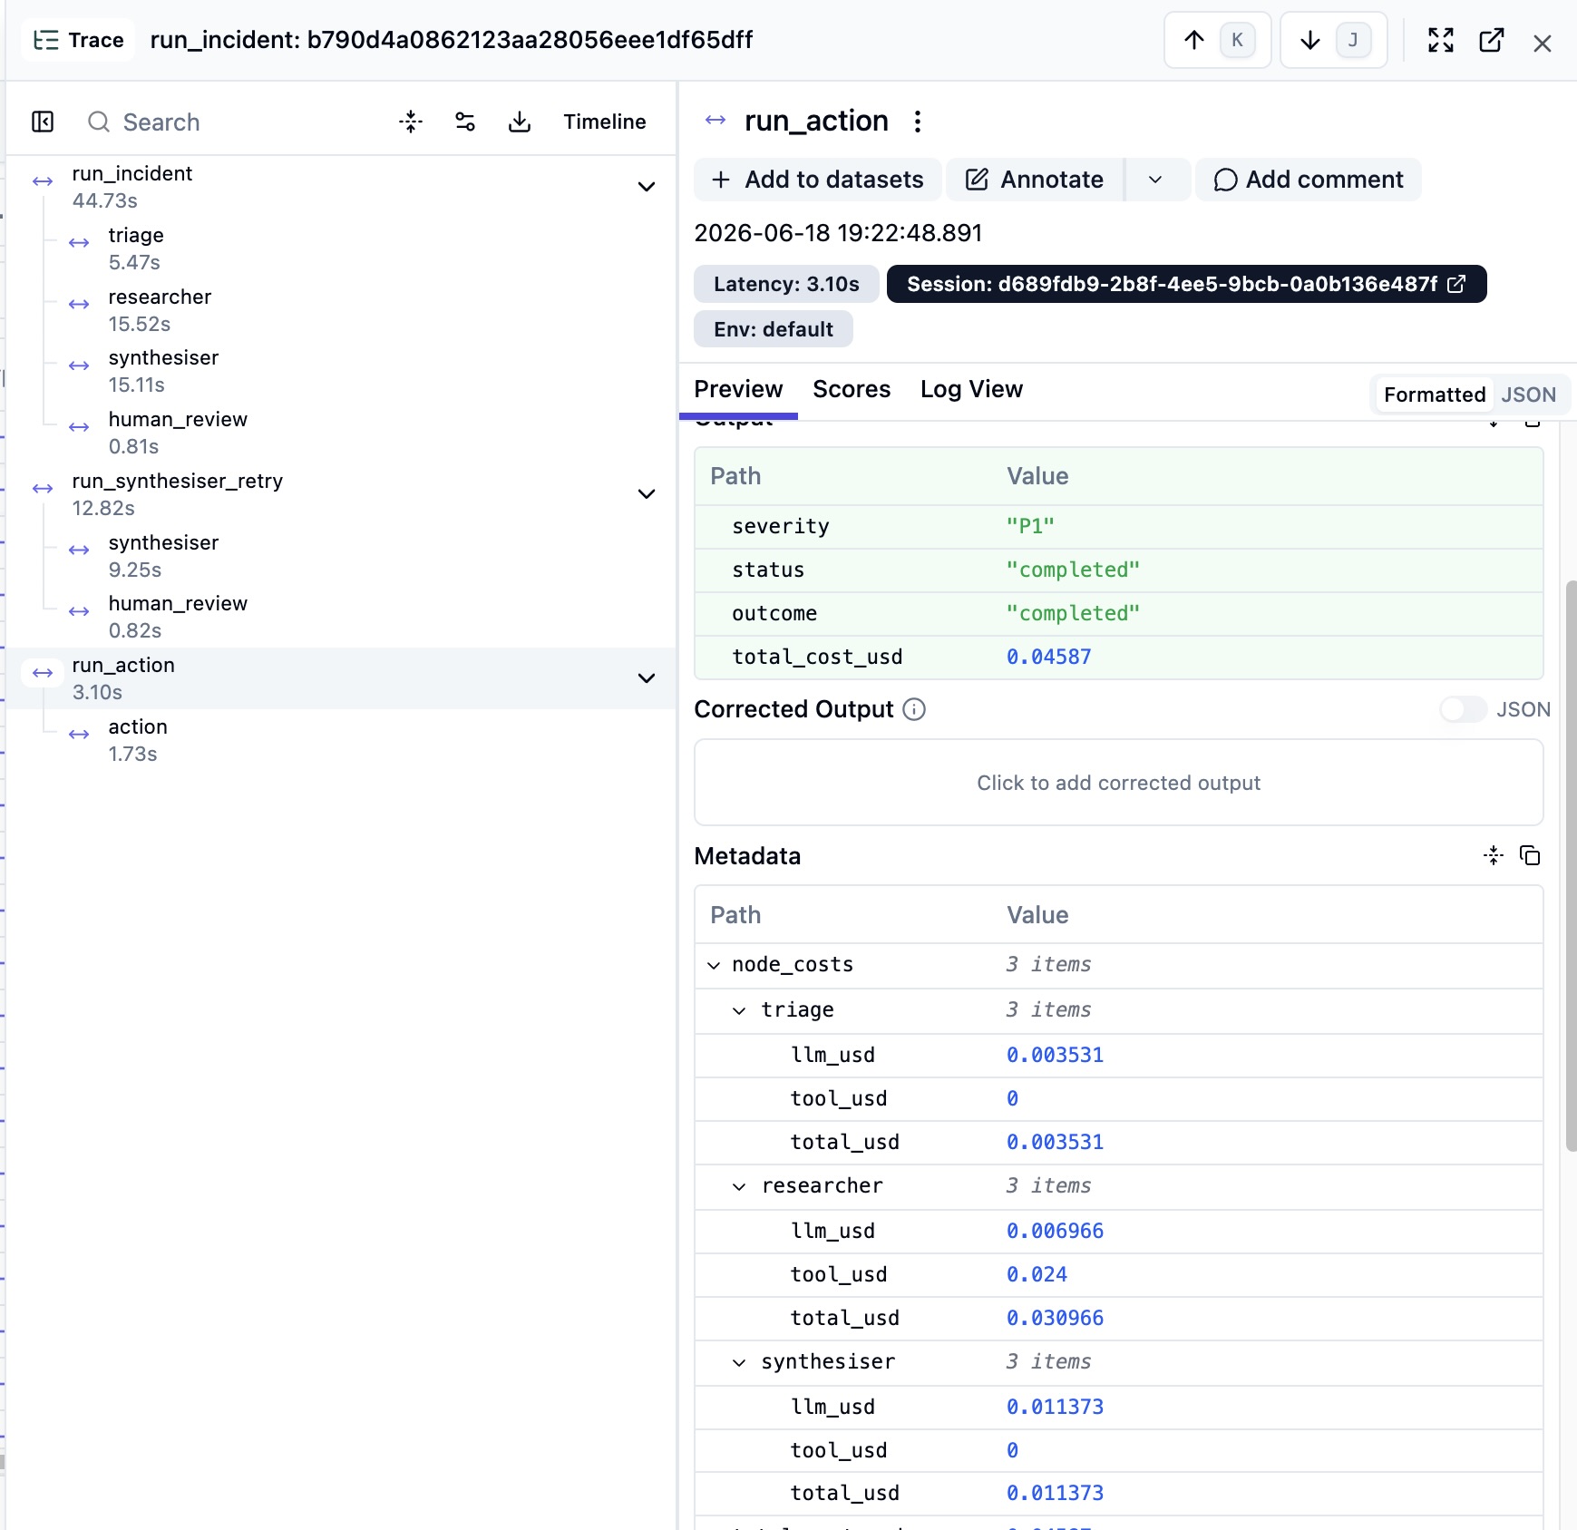Collapse run_action tree node chevron
This screenshot has height=1530, width=1577.
[x=647, y=678]
